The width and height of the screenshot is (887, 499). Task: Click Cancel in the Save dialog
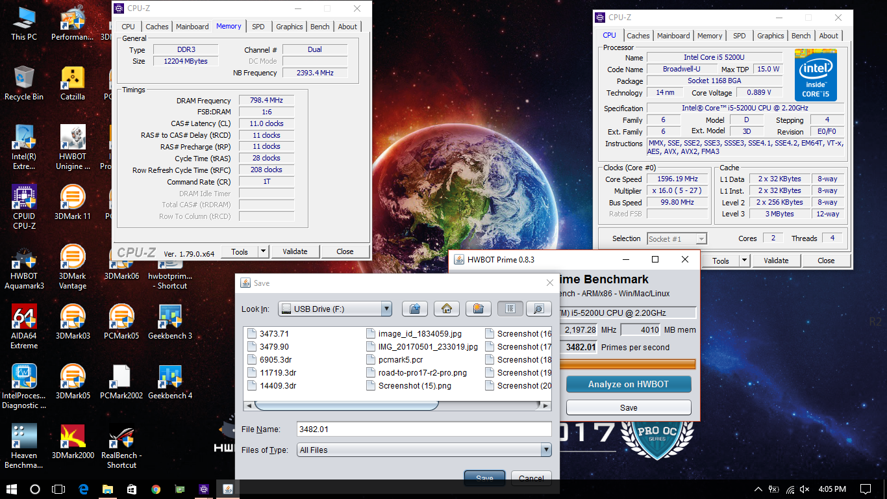point(531,478)
